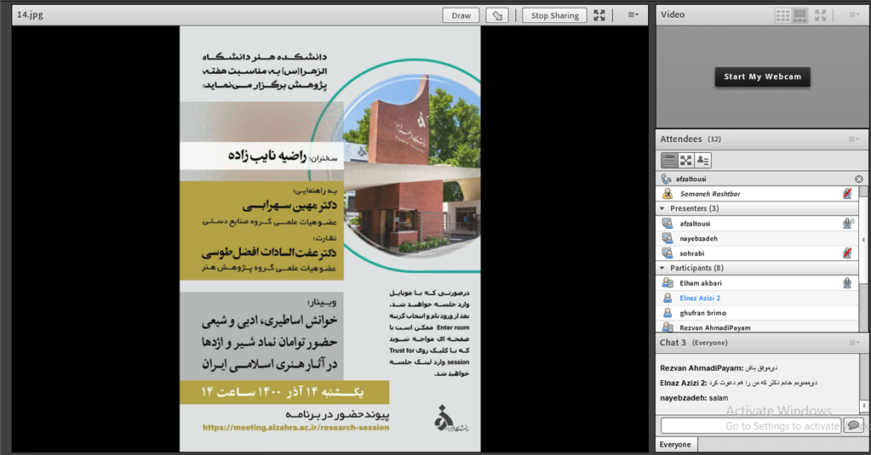This screenshot has height=455, width=871.
Task: Collapse the Presenters (3) group
Action: pyautogui.click(x=662, y=208)
